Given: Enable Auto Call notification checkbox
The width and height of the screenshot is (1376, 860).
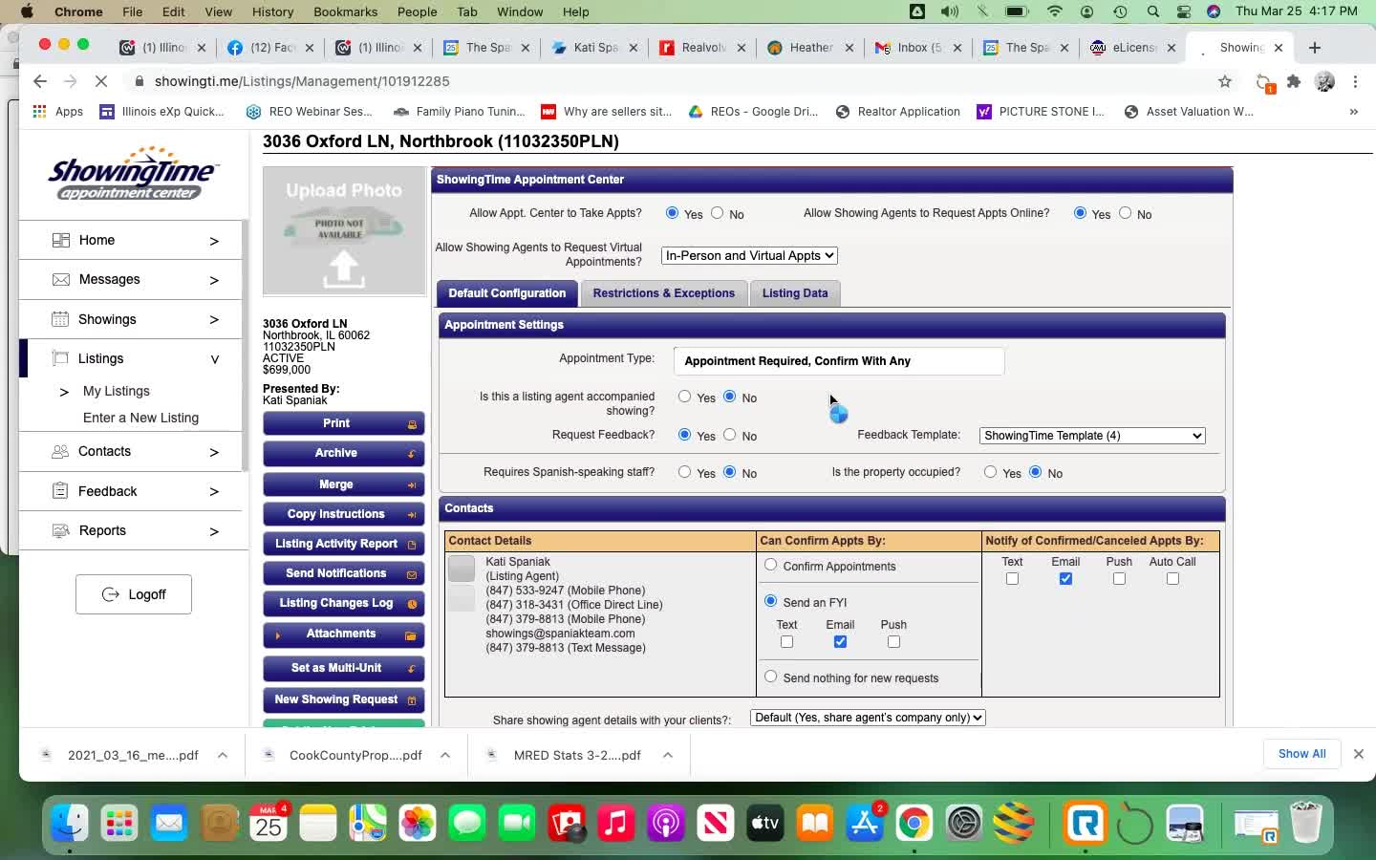Looking at the screenshot, I should click(1172, 579).
